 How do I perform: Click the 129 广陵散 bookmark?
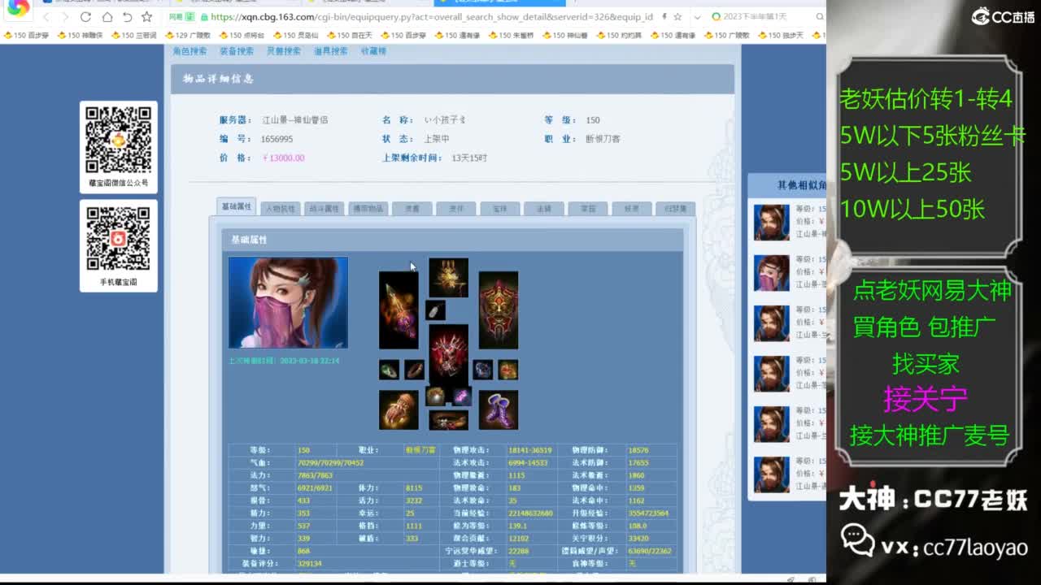[188, 35]
